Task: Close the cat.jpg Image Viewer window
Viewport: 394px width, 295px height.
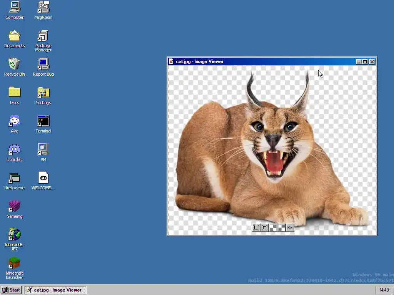Action: pyautogui.click(x=372, y=62)
